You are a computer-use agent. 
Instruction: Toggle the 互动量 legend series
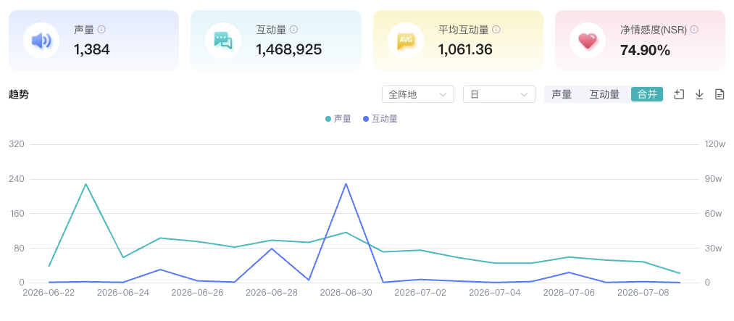[380, 119]
